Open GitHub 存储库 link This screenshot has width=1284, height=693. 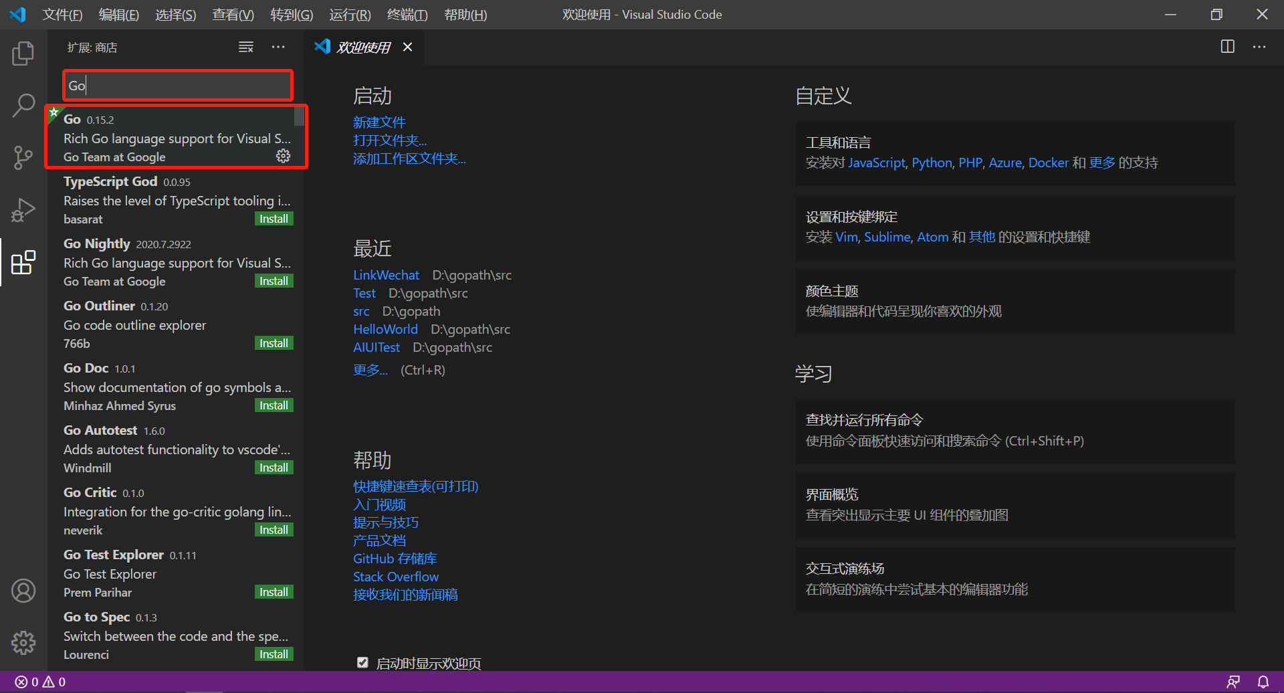[395, 559]
